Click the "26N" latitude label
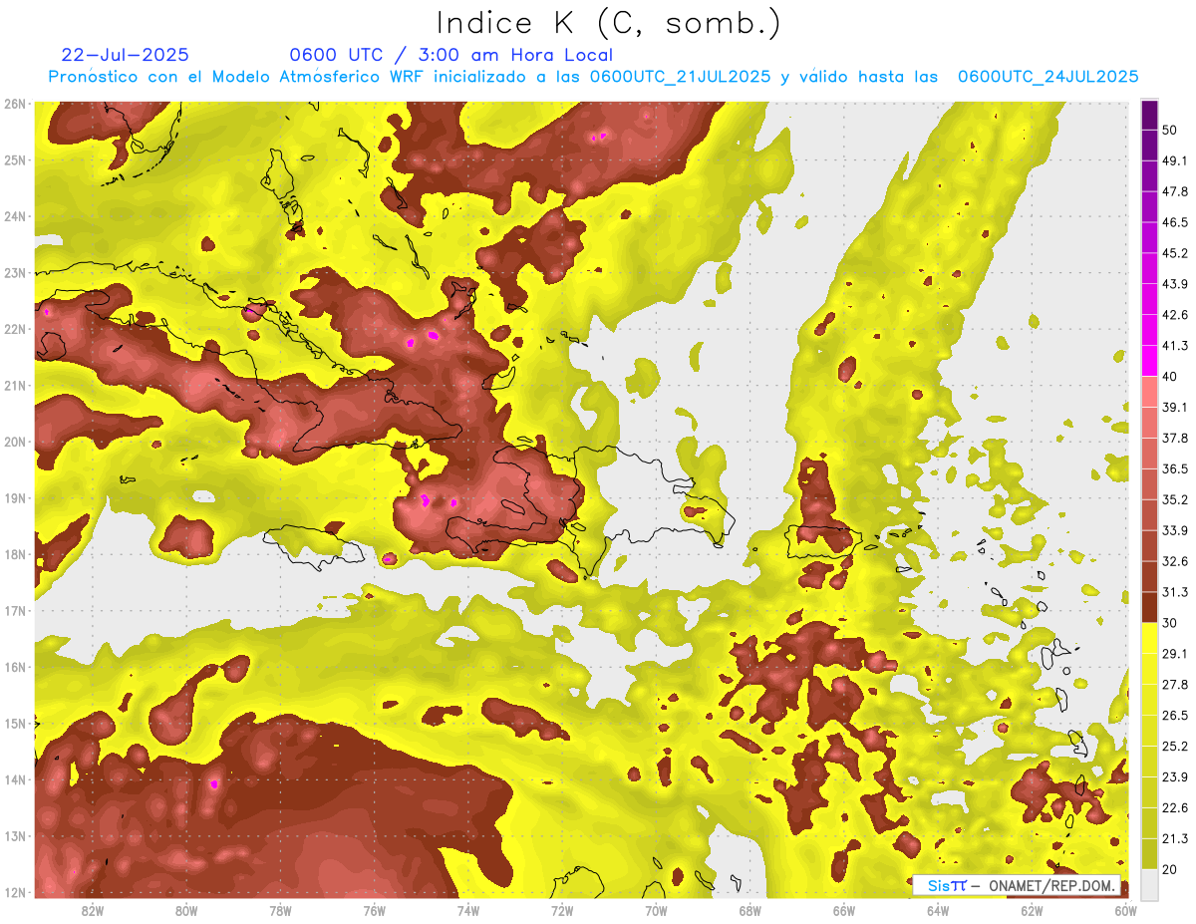 15,104
